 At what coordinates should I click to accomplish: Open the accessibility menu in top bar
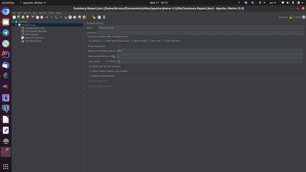(x=262, y=3)
